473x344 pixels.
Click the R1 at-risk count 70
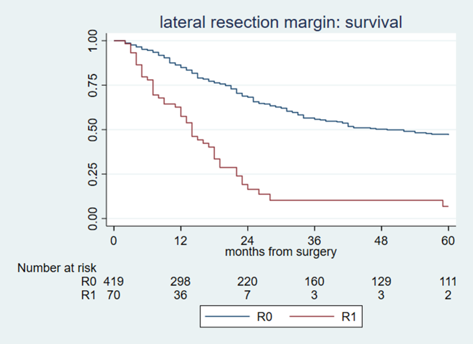tap(114, 295)
